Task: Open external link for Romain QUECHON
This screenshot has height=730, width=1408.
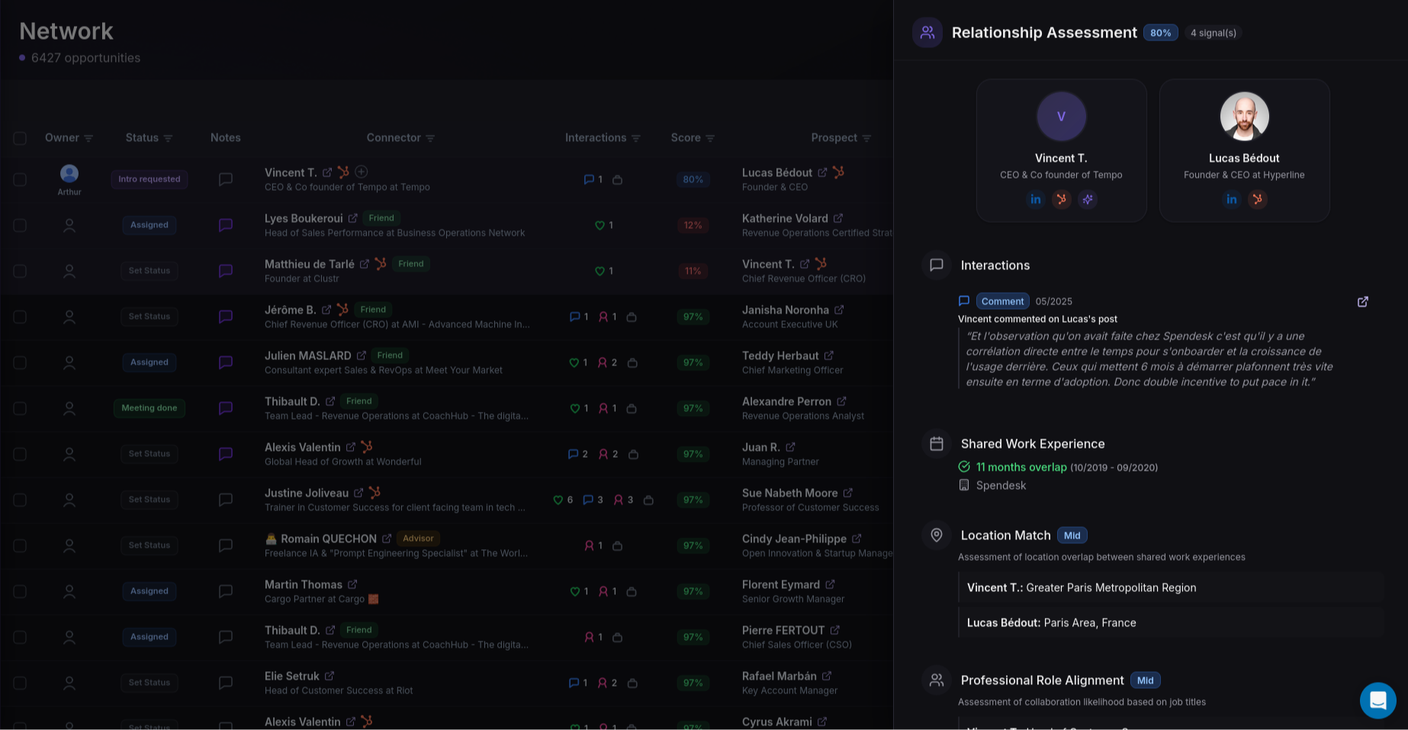Action: 387,539
